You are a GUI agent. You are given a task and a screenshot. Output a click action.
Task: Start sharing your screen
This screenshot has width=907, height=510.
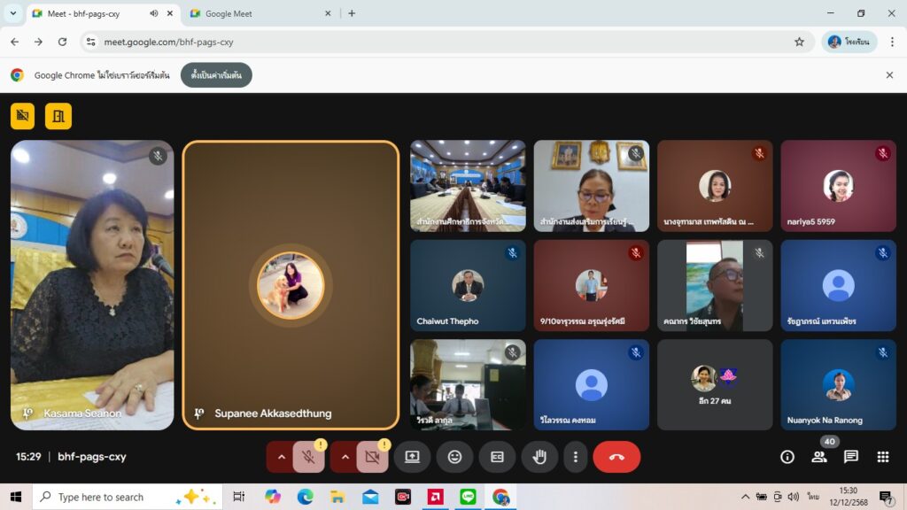tap(412, 457)
